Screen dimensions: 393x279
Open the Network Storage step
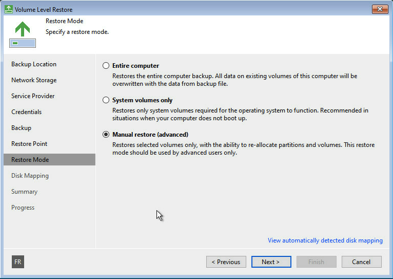tap(34, 80)
